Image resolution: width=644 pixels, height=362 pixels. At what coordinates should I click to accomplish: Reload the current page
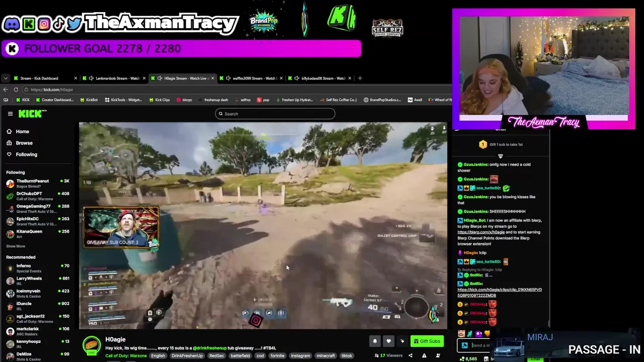coord(16,89)
